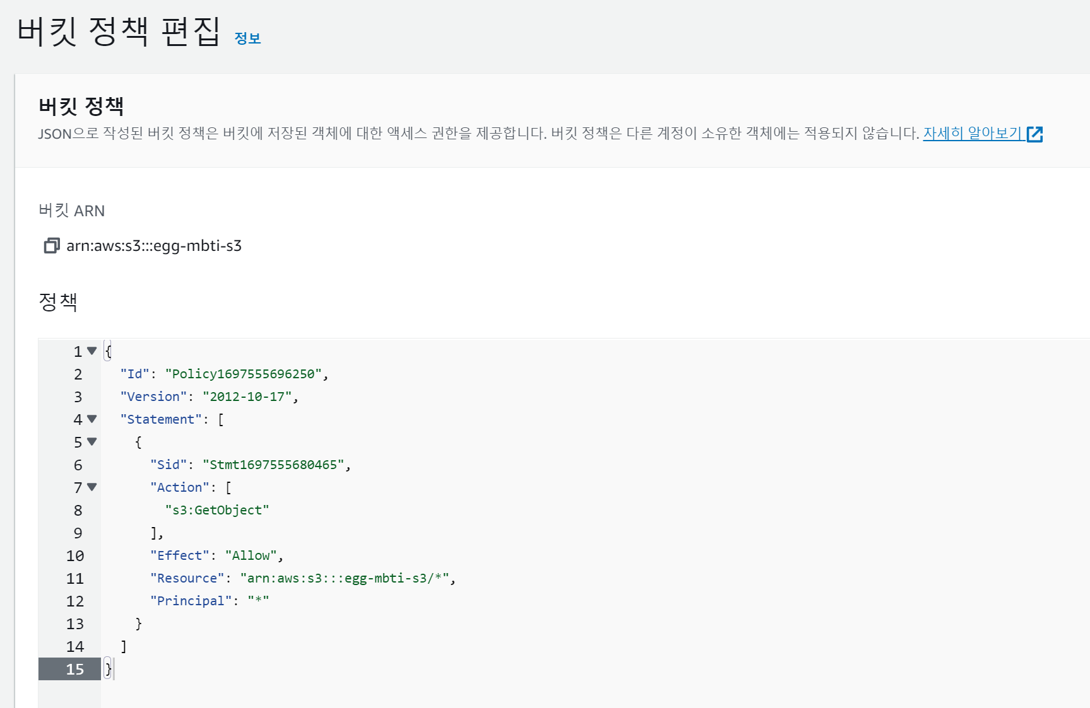
Task: Click the 버킷 정책 section heading
Action: click(x=81, y=106)
